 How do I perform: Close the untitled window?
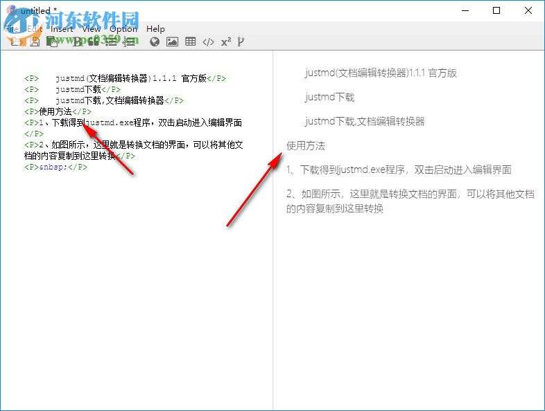click(x=528, y=10)
